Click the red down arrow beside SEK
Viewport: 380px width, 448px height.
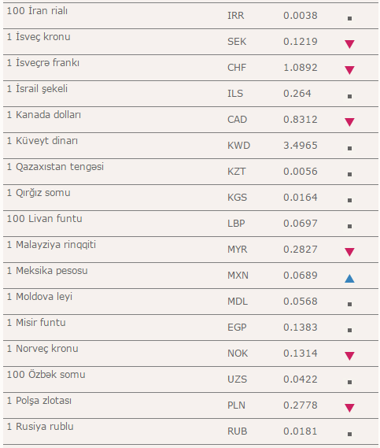[x=349, y=44]
